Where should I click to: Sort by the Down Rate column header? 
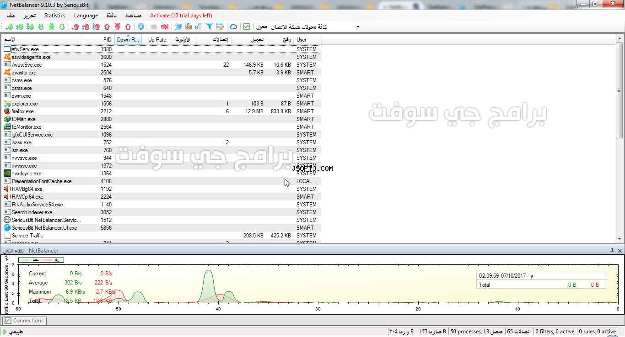(128, 40)
